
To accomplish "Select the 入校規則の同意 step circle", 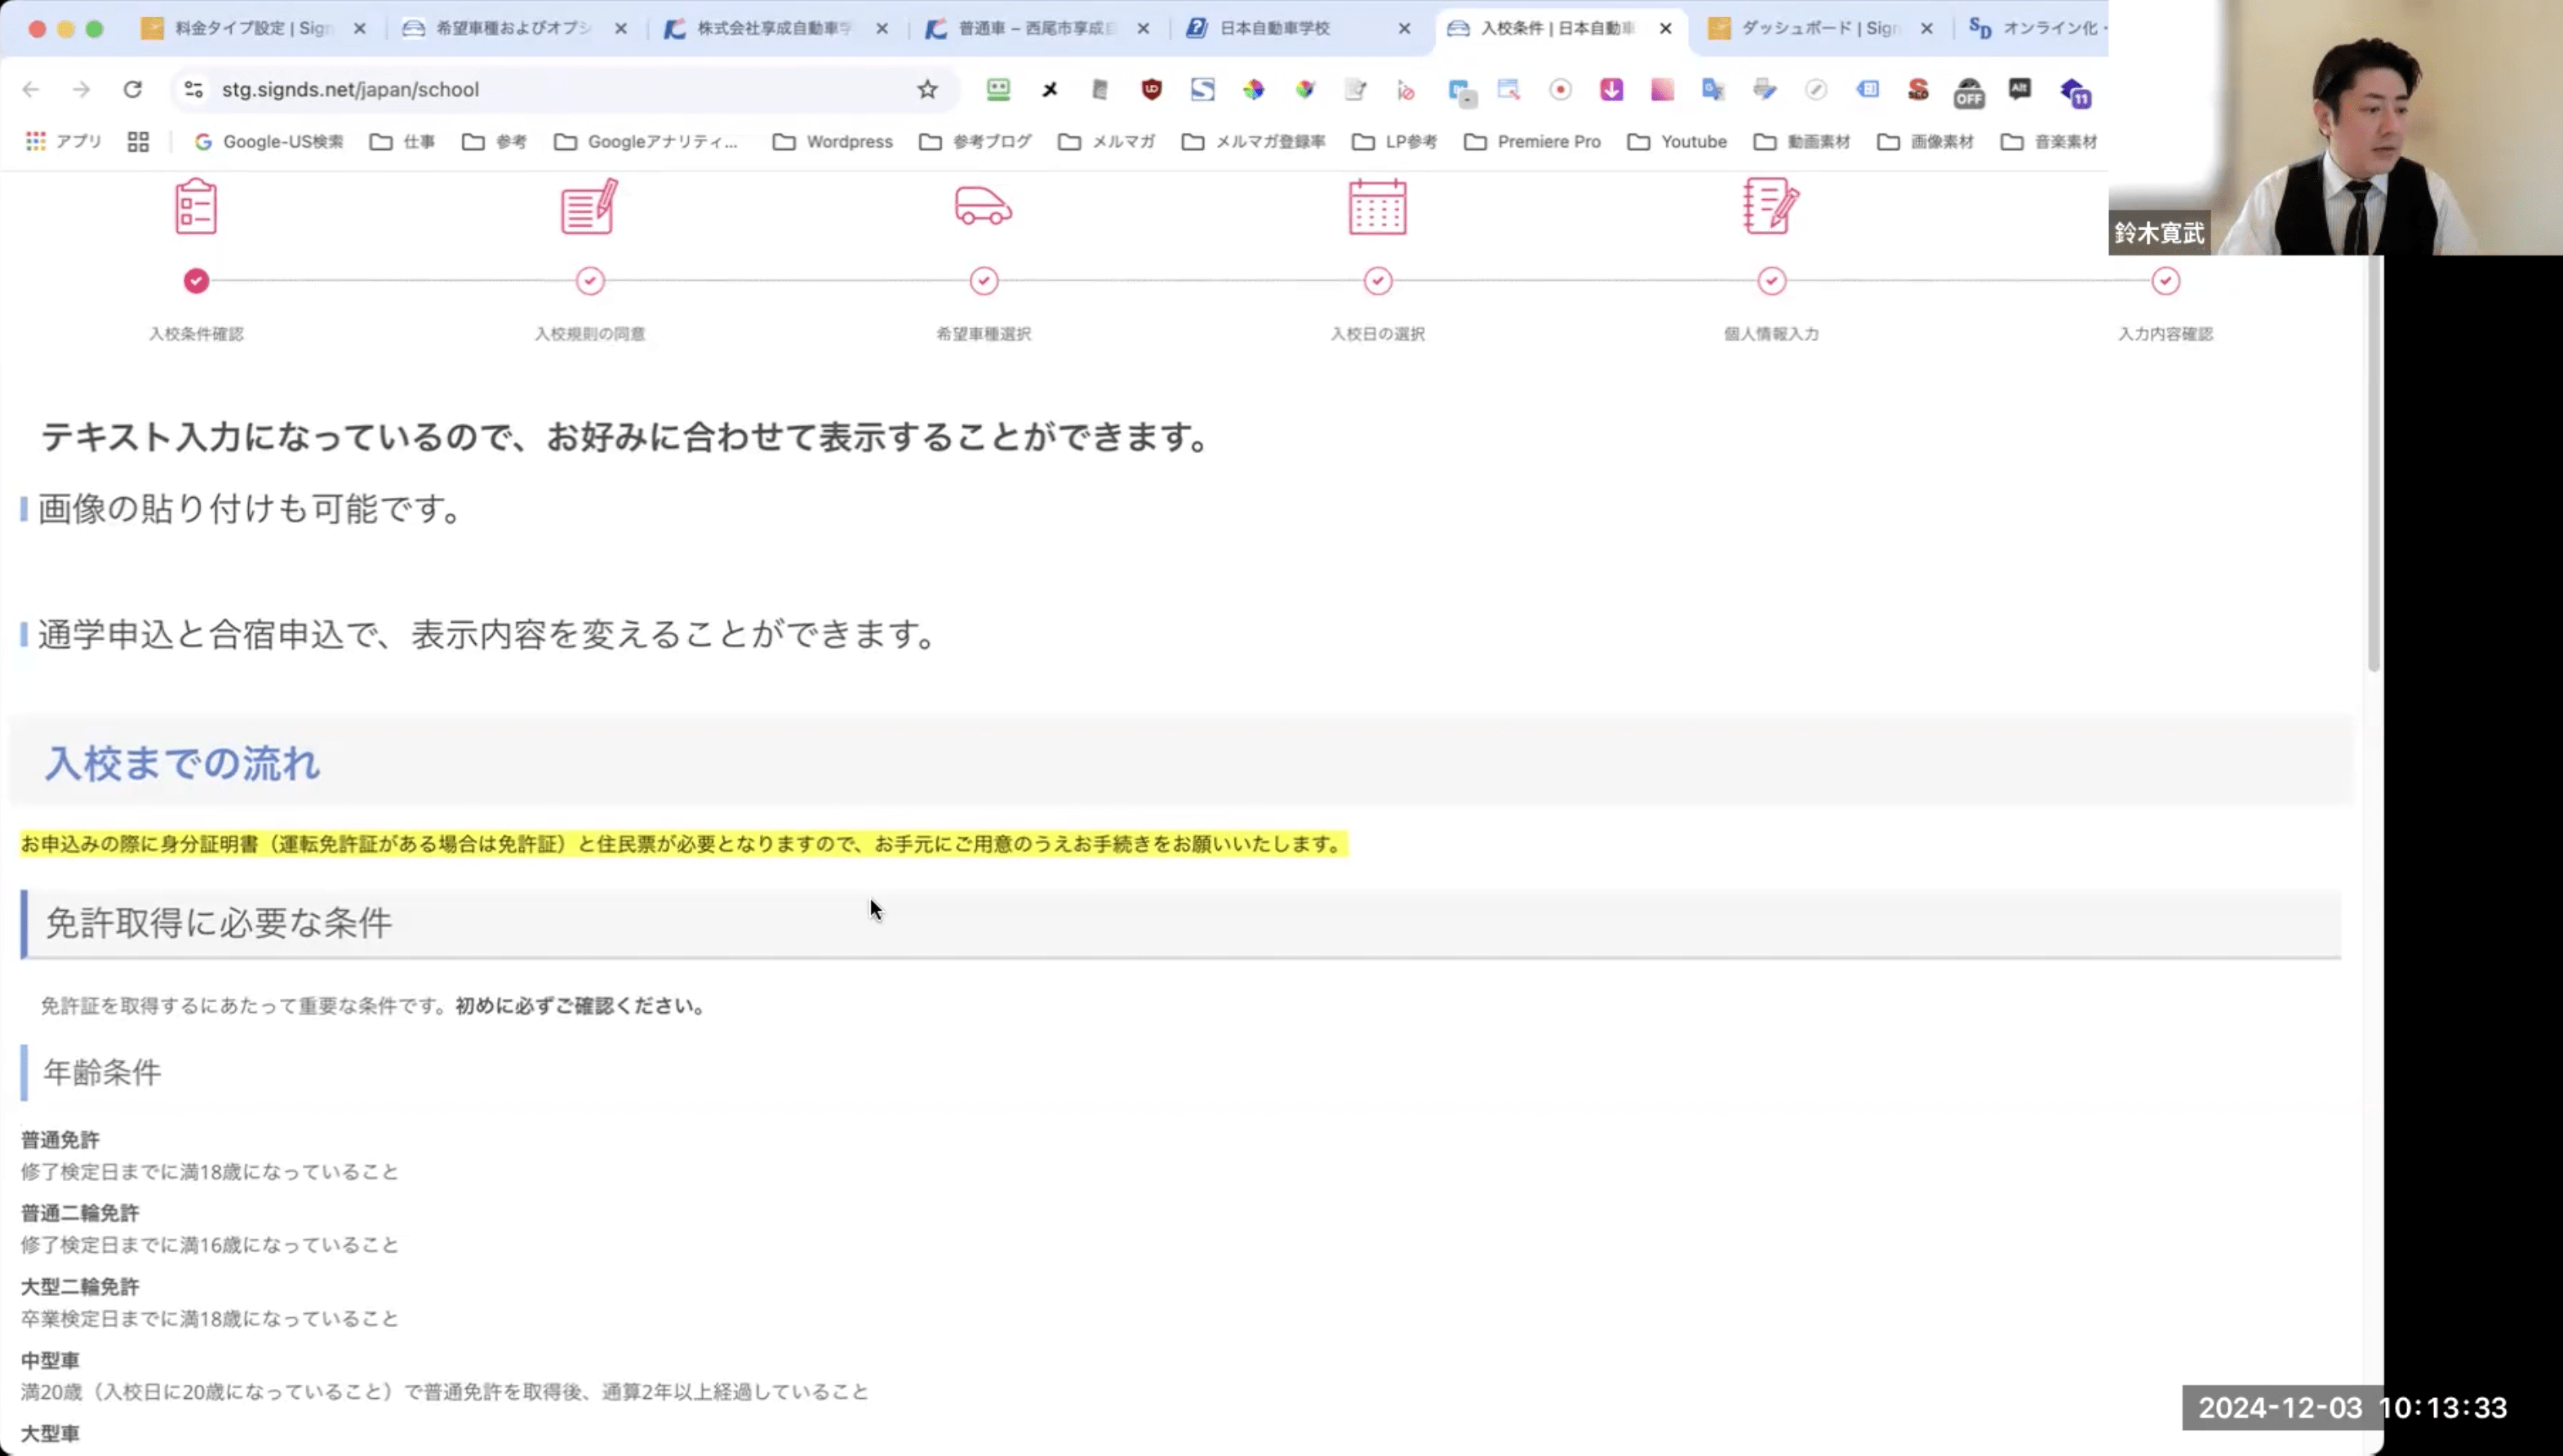I will (x=590, y=281).
